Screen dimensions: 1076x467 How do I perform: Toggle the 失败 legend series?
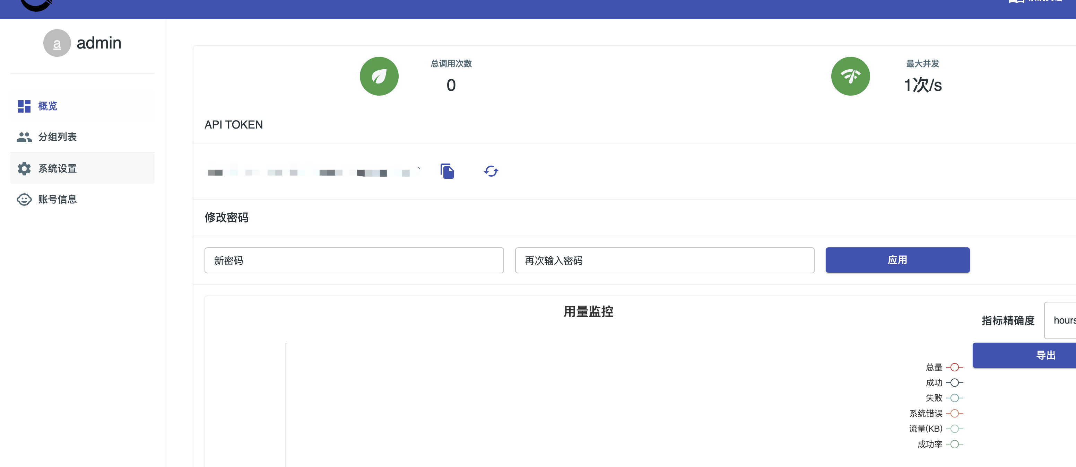click(x=944, y=398)
